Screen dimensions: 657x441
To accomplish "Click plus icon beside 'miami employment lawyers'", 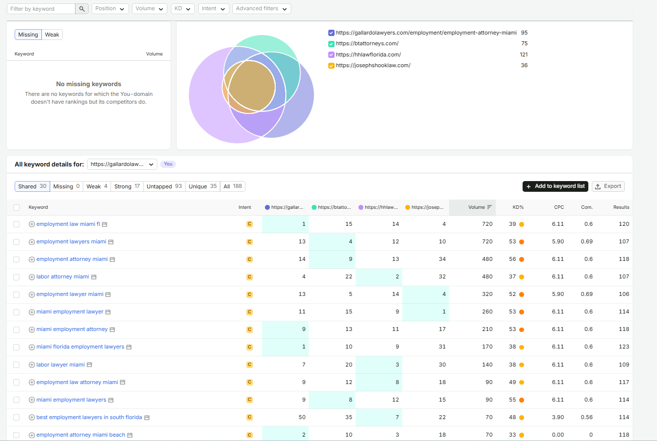I will click(x=32, y=400).
